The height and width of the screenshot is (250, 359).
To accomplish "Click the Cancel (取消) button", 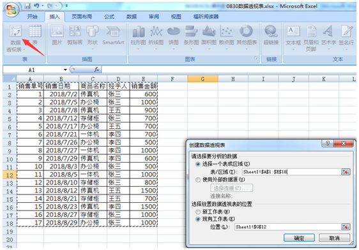I will (x=334, y=238).
